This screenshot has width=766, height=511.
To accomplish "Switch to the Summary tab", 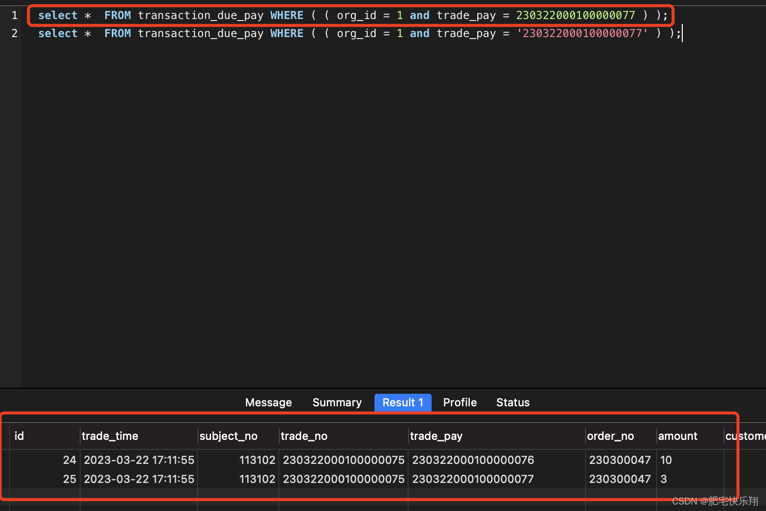I will tap(337, 402).
